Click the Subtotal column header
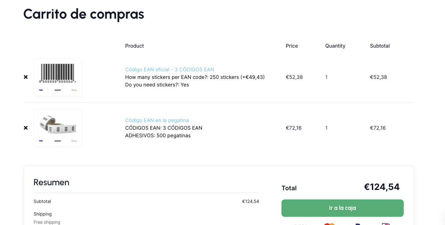 (x=380, y=46)
